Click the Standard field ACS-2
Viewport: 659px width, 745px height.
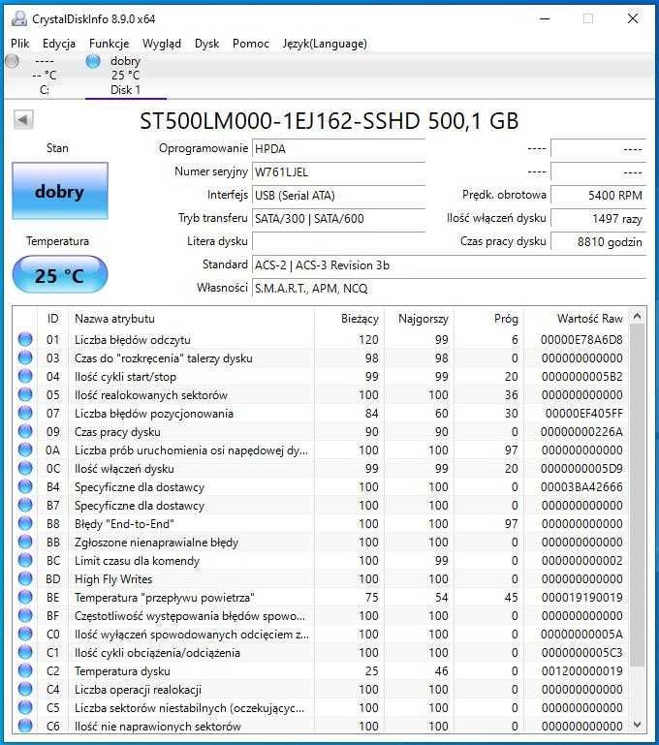[449, 265]
